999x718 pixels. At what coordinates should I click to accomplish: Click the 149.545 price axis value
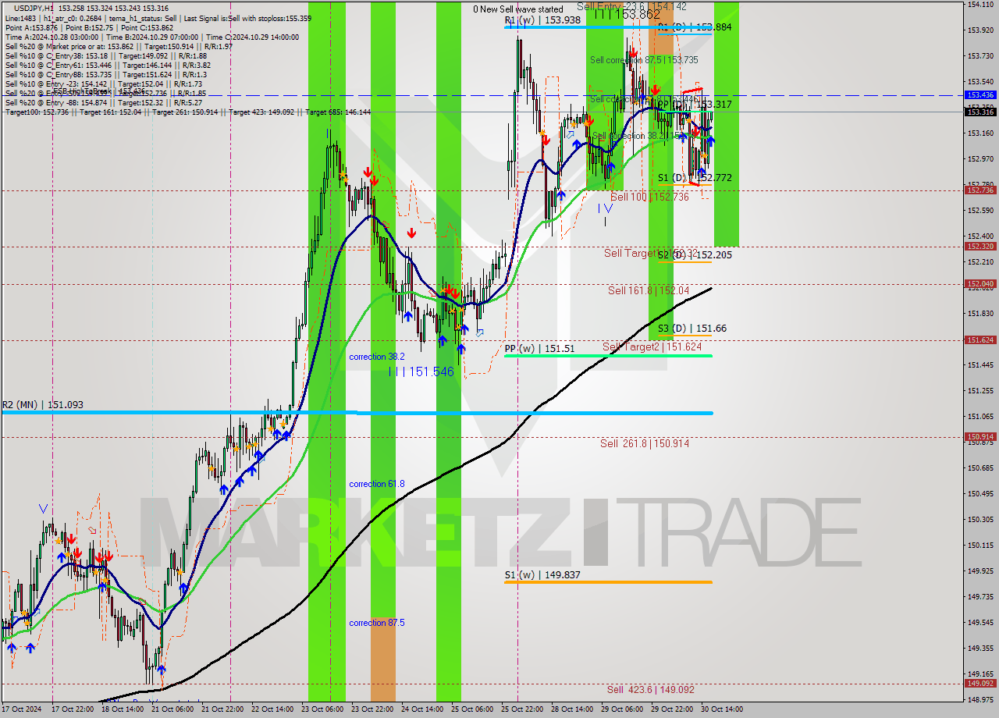tap(980, 623)
